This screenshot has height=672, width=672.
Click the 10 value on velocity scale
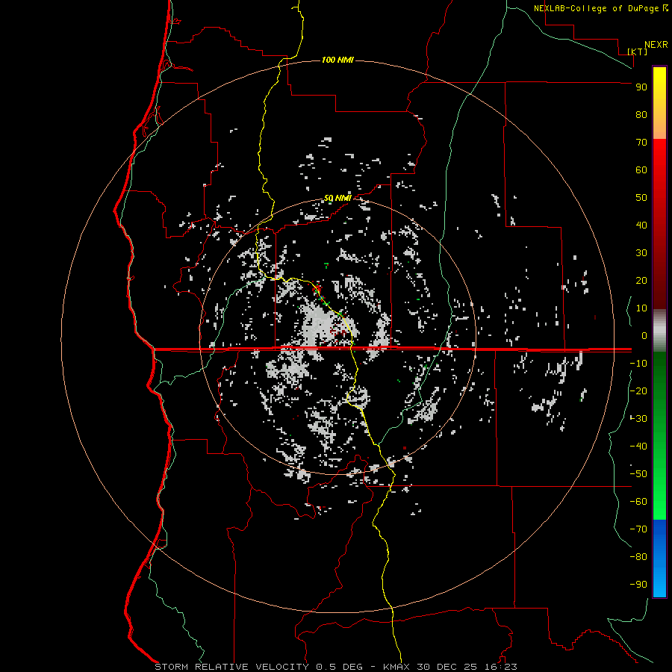coord(641,308)
